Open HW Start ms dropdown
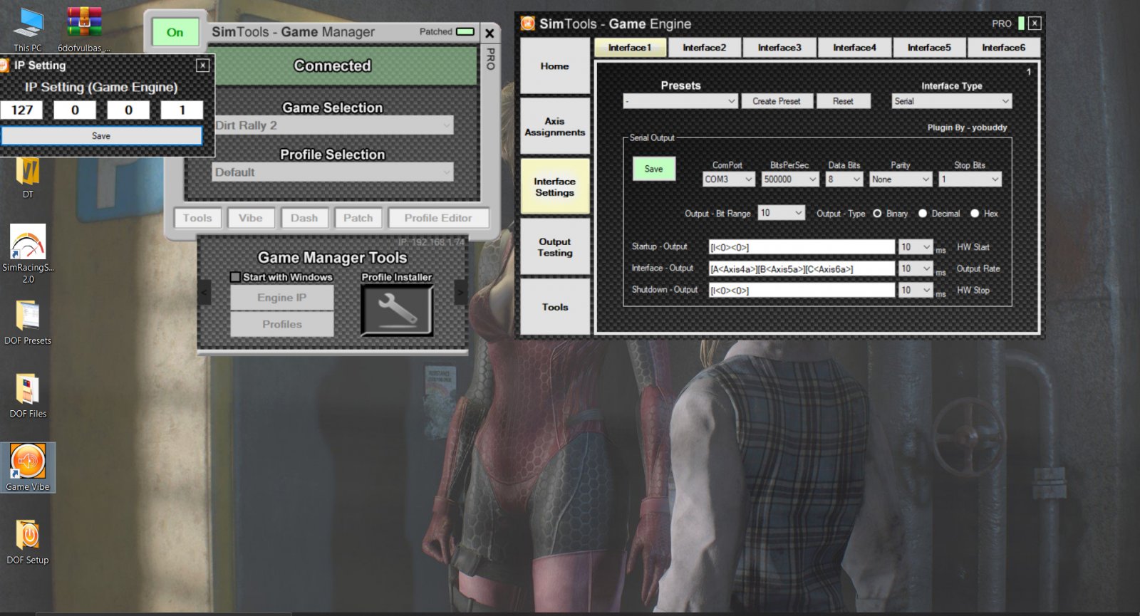The height and width of the screenshot is (616, 1140). pyautogui.click(x=916, y=247)
